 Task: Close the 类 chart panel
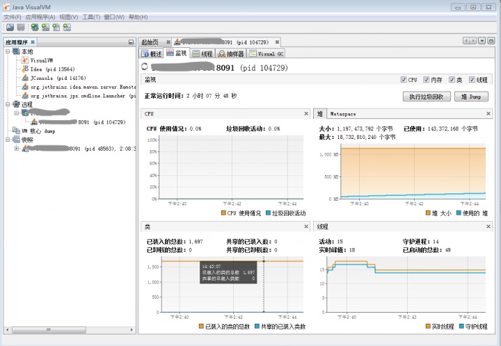[x=306, y=226]
